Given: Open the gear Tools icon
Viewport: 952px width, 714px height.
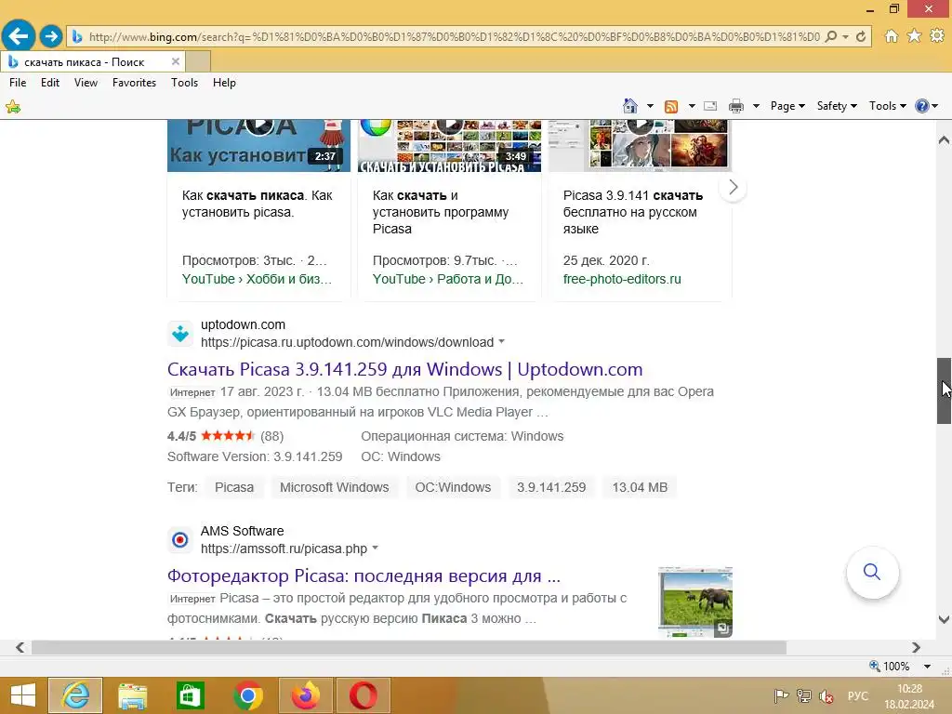Looking at the screenshot, I should 937,36.
